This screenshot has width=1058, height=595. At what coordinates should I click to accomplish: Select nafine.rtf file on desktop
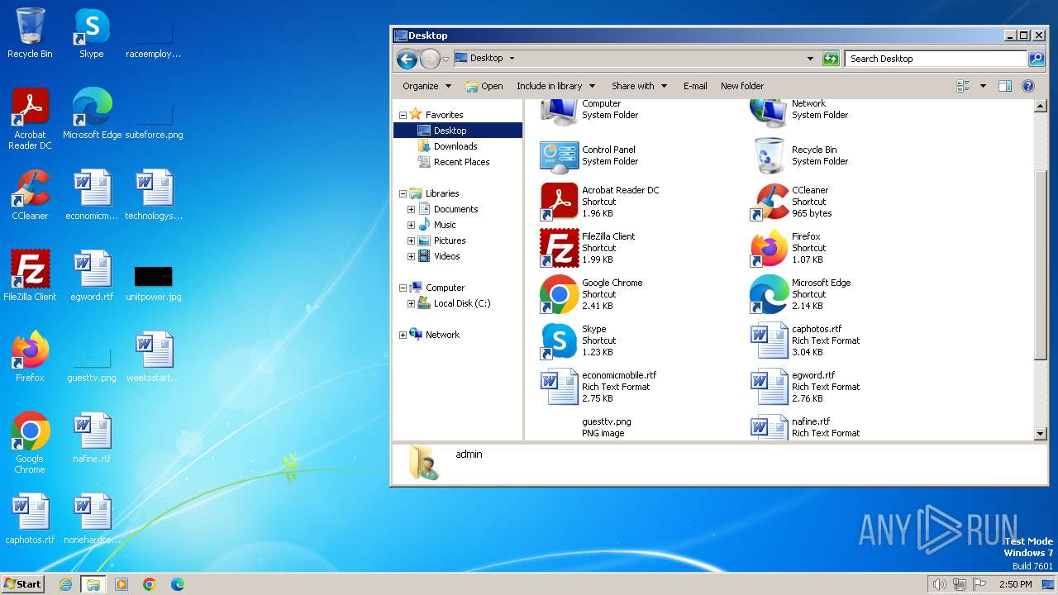(x=92, y=438)
